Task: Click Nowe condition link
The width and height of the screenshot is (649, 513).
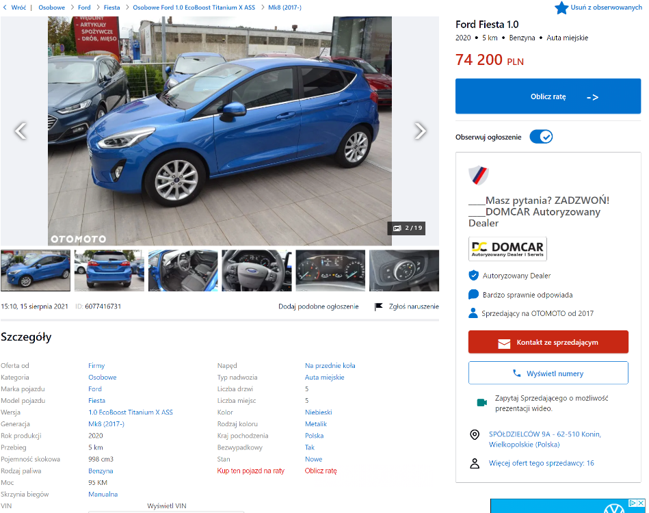Action: [x=313, y=459]
